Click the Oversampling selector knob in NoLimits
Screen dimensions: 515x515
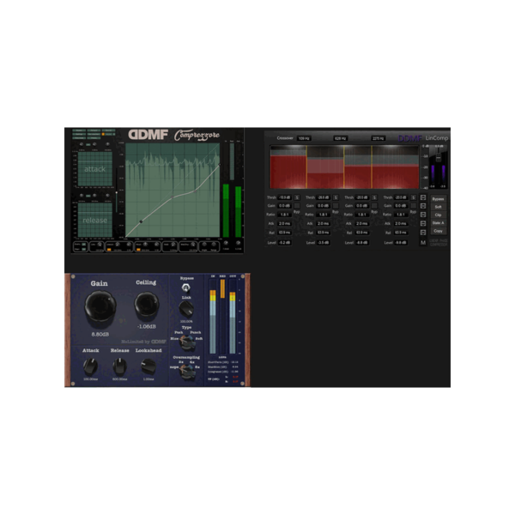pos(187,372)
